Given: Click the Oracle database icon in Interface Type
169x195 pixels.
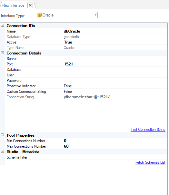Looking at the screenshot, I should (39, 15).
